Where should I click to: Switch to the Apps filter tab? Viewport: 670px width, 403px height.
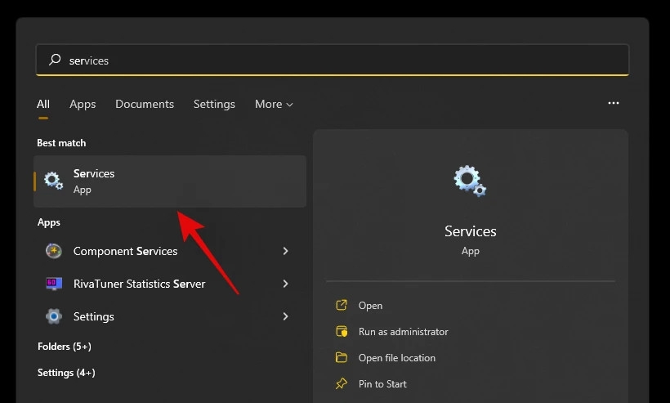[83, 105]
